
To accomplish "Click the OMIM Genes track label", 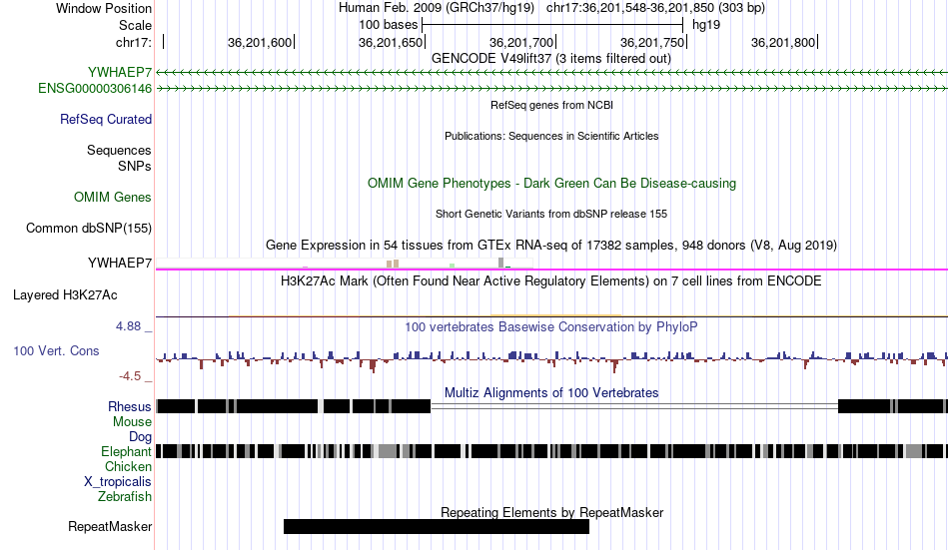I will pos(113,198).
